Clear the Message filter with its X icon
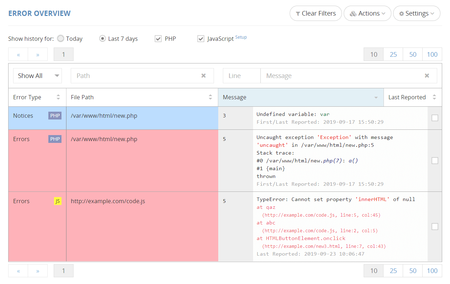This screenshot has width=450, height=284. tap(427, 76)
